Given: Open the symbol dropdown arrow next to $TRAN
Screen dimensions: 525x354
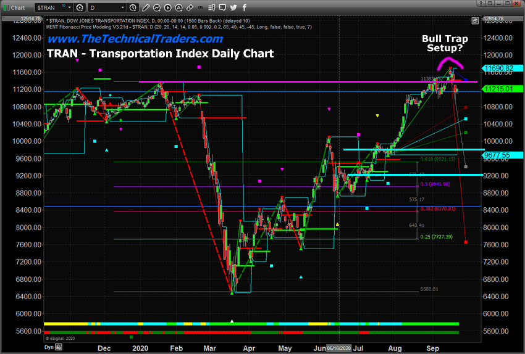Looking at the screenshot, I should tap(70, 7).
